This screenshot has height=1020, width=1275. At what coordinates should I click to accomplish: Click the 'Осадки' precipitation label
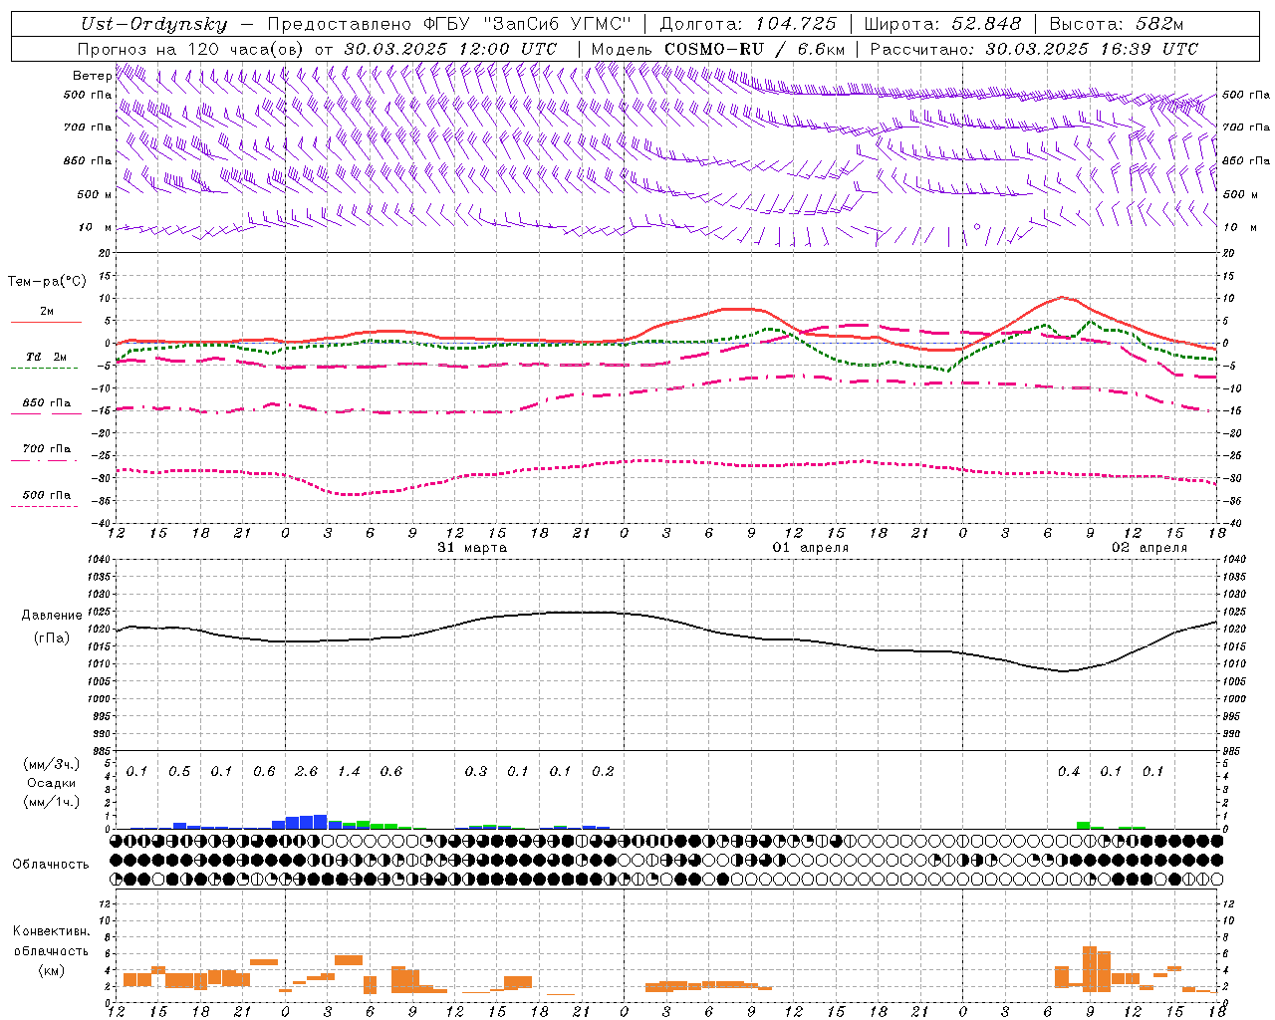(x=51, y=783)
